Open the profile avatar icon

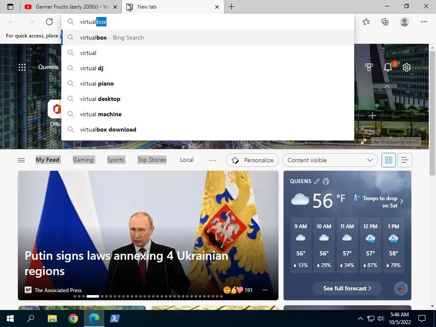click(x=404, y=22)
